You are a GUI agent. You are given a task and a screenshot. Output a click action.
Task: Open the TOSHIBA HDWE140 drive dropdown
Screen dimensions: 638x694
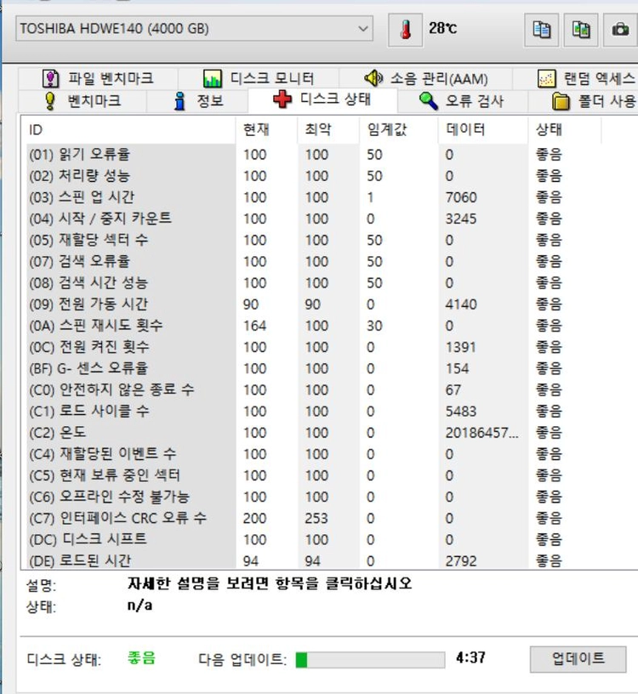pyautogui.click(x=194, y=29)
